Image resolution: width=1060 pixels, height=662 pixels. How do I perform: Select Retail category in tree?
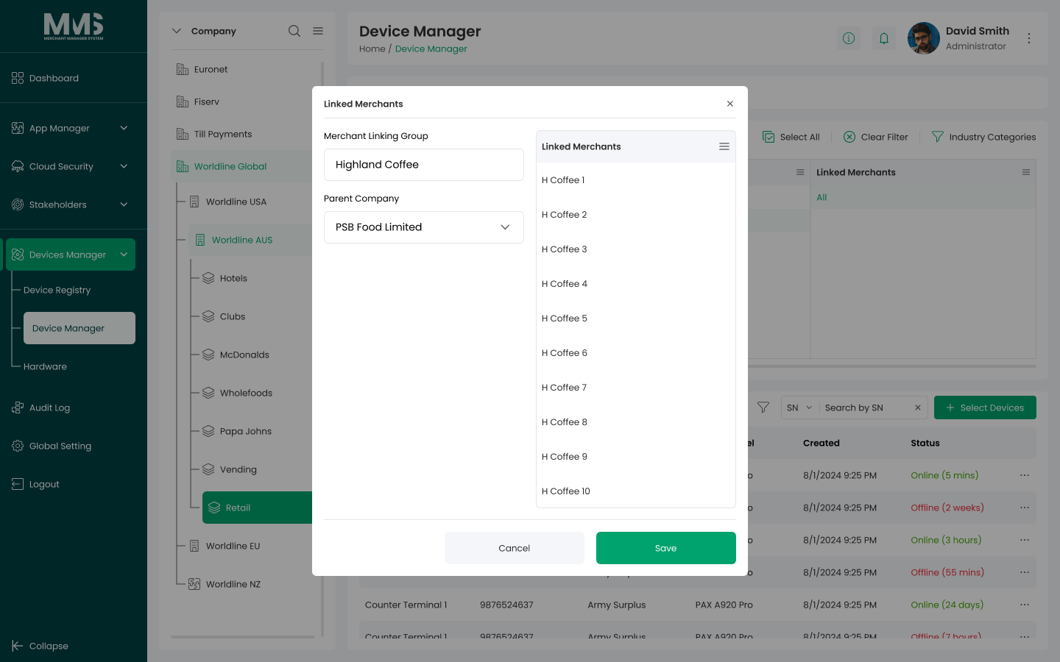(257, 508)
